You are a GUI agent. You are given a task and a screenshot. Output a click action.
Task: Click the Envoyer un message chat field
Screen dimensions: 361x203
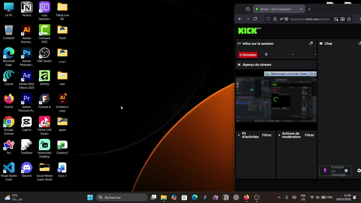coord(338,171)
